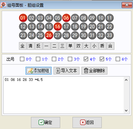Select number ball 10
Viewport: 133px width, 129px height.
[101, 18]
